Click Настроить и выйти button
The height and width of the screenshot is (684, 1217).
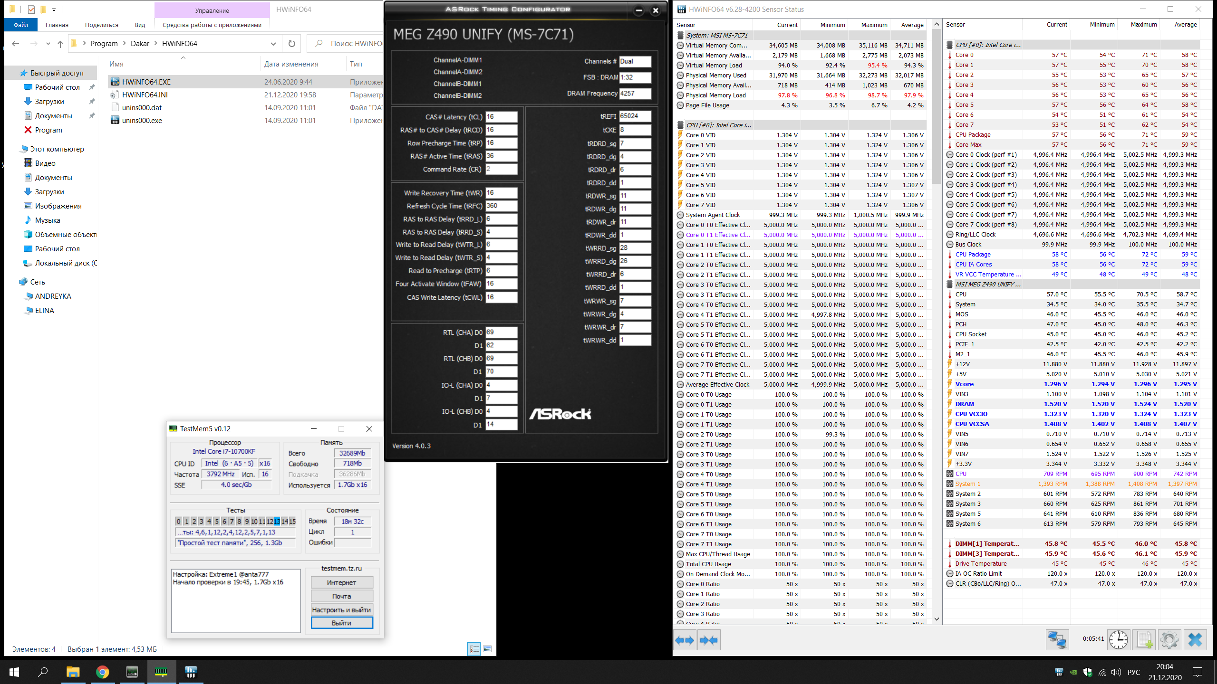coord(341,610)
